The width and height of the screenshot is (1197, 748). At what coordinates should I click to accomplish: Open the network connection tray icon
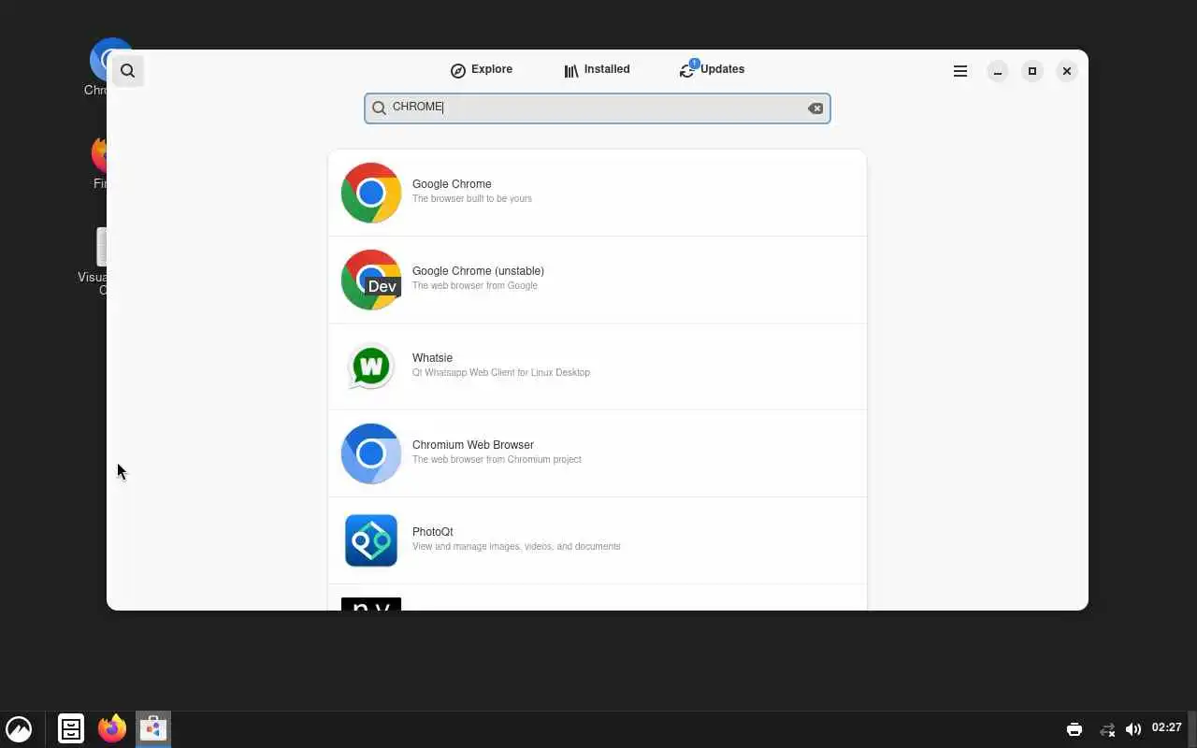1107,729
